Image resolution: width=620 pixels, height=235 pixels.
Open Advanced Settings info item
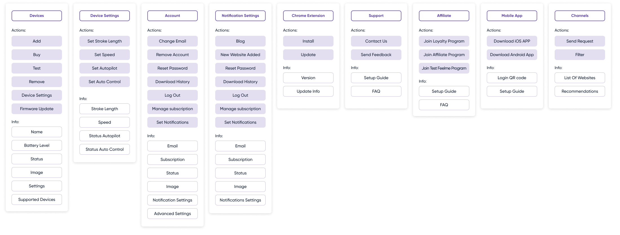coord(172,214)
